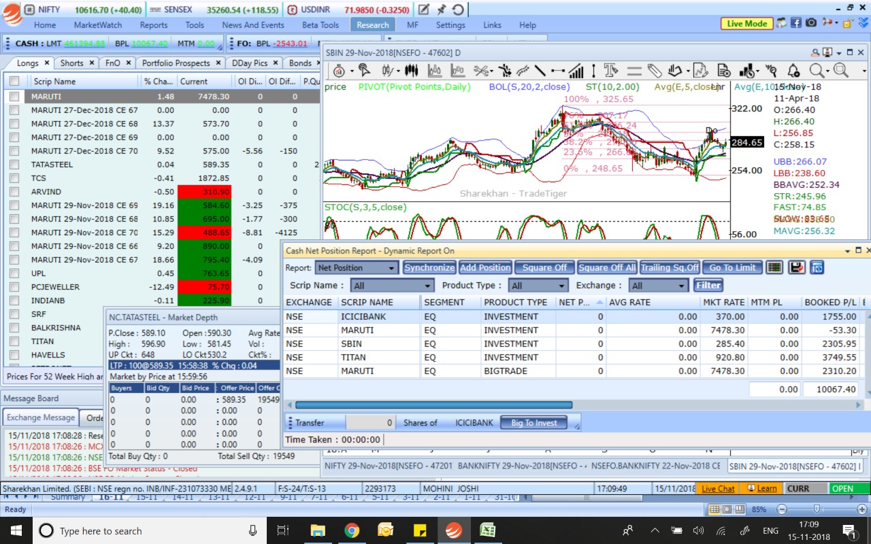Switch to the Exchange Message tab
This screenshot has height=544, width=871.
41,418
